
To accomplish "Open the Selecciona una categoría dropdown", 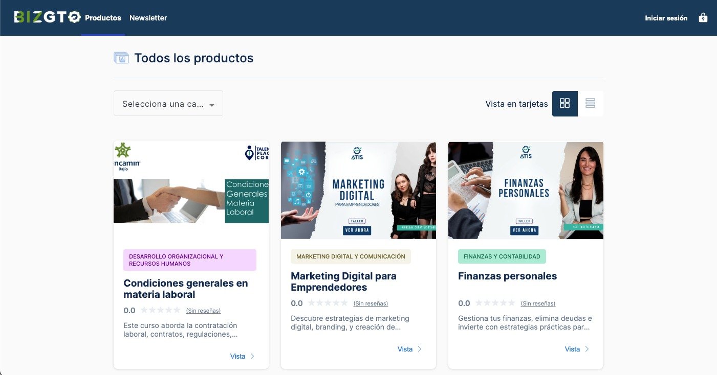I will [168, 103].
